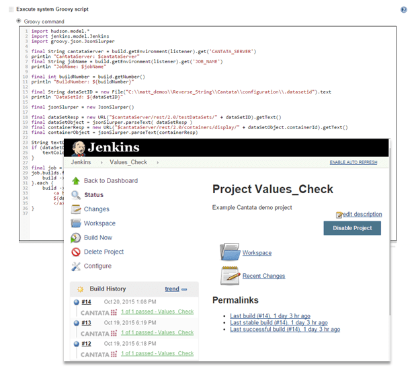Expand the arrow after Jenkins breadcrumb
Viewport: 412px width, 368px height.
click(101, 163)
